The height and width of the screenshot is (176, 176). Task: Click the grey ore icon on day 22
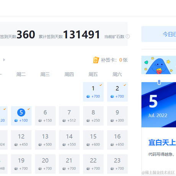coord(88,168)
